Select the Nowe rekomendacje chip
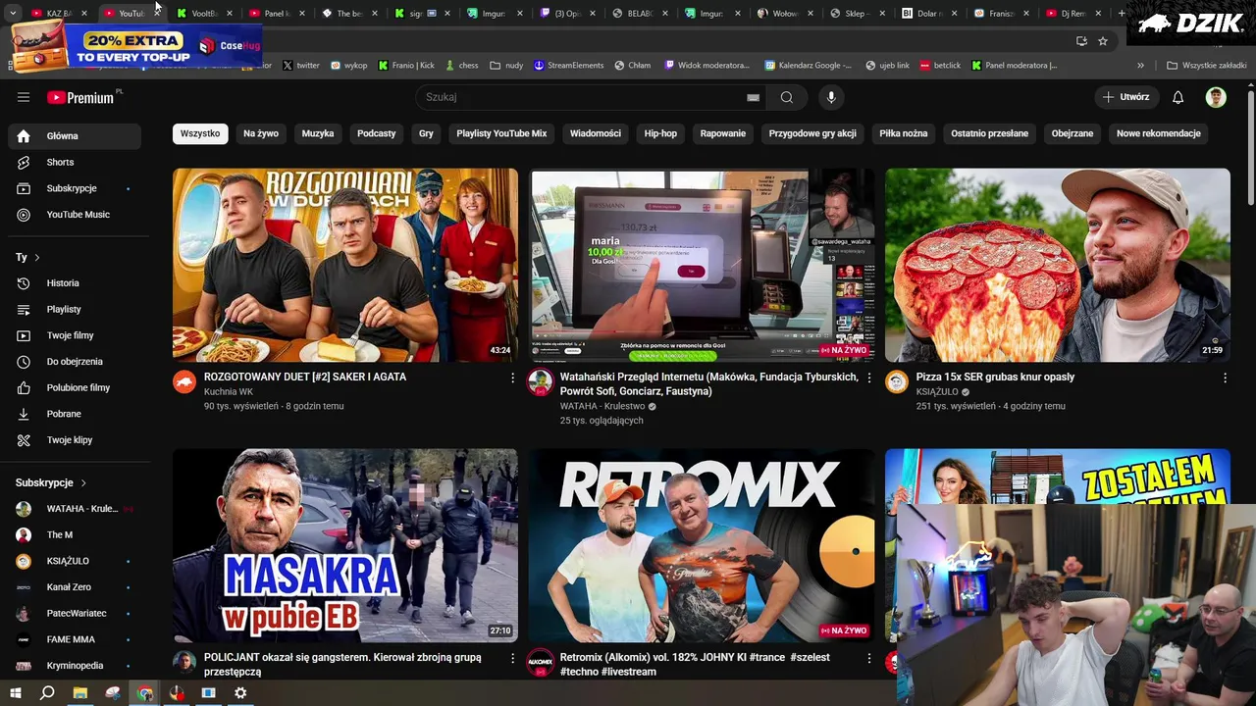Image resolution: width=1256 pixels, height=706 pixels. [x=1159, y=133]
